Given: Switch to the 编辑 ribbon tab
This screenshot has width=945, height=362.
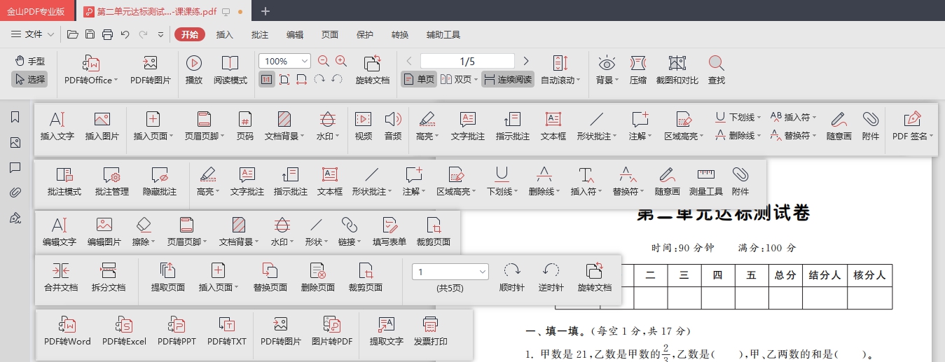Looking at the screenshot, I should pos(295,34).
